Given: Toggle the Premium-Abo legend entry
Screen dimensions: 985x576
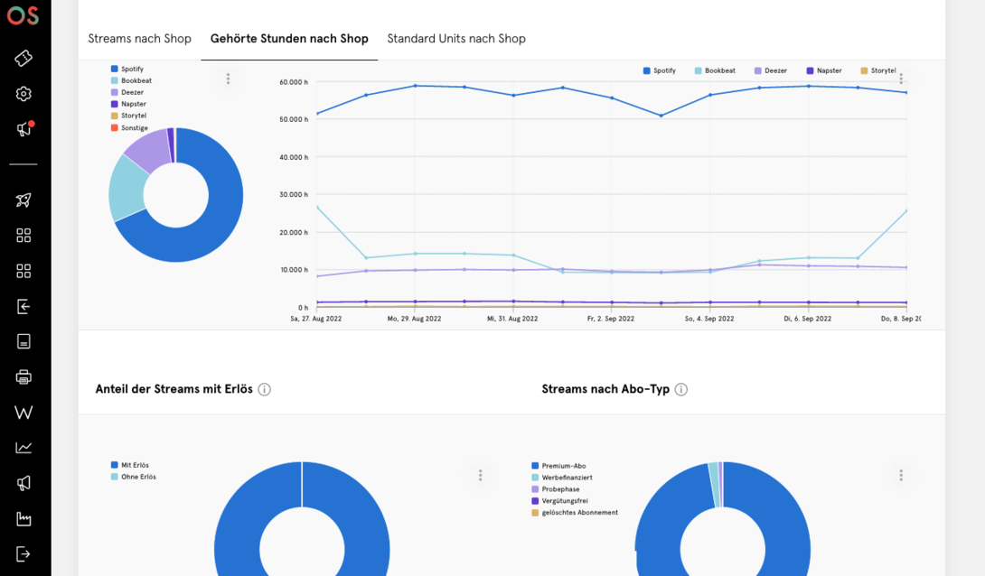Looking at the screenshot, I should point(558,466).
